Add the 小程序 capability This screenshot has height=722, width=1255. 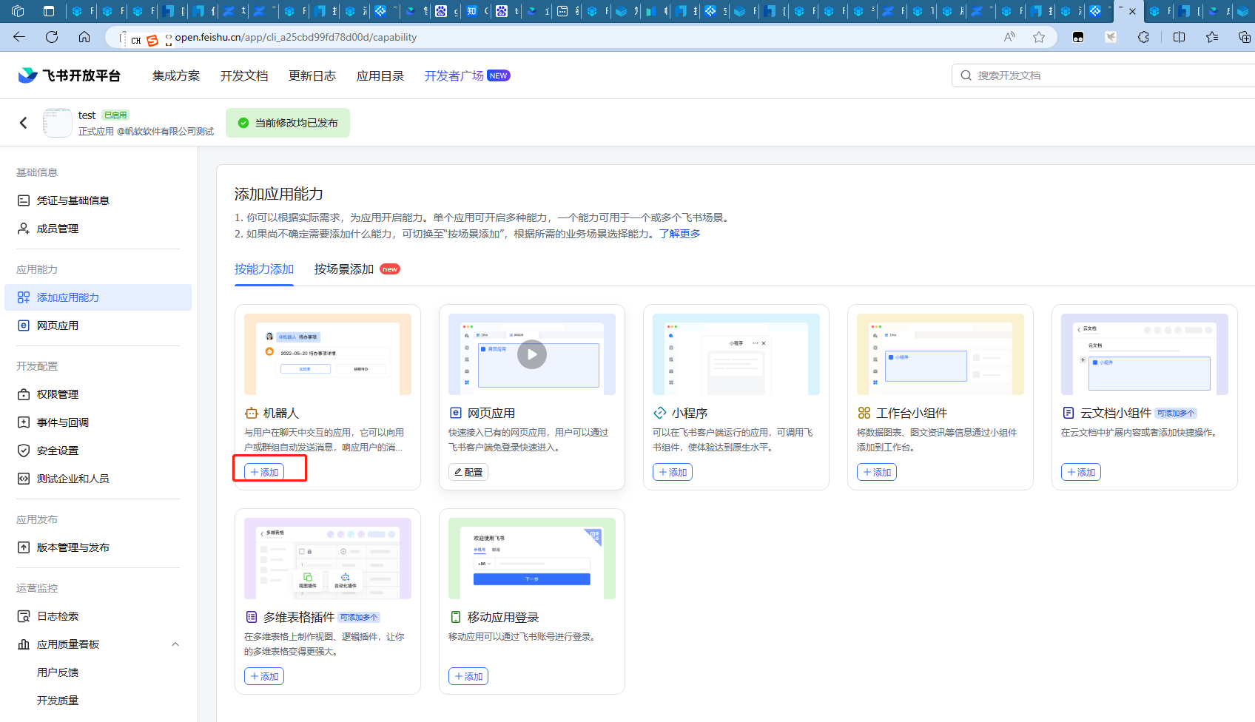coord(673,472)
